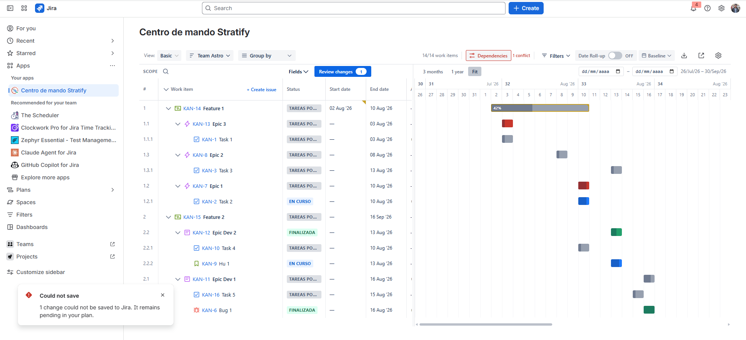Dismiss the Could not save notification
Screen dimensions: 746x340
click(x=163, y=295)
